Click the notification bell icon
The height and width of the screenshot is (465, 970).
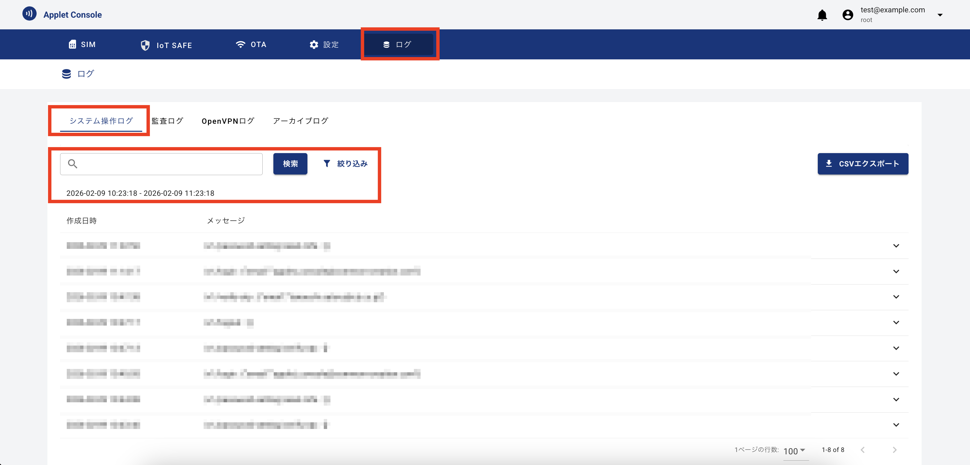point(822,15)
